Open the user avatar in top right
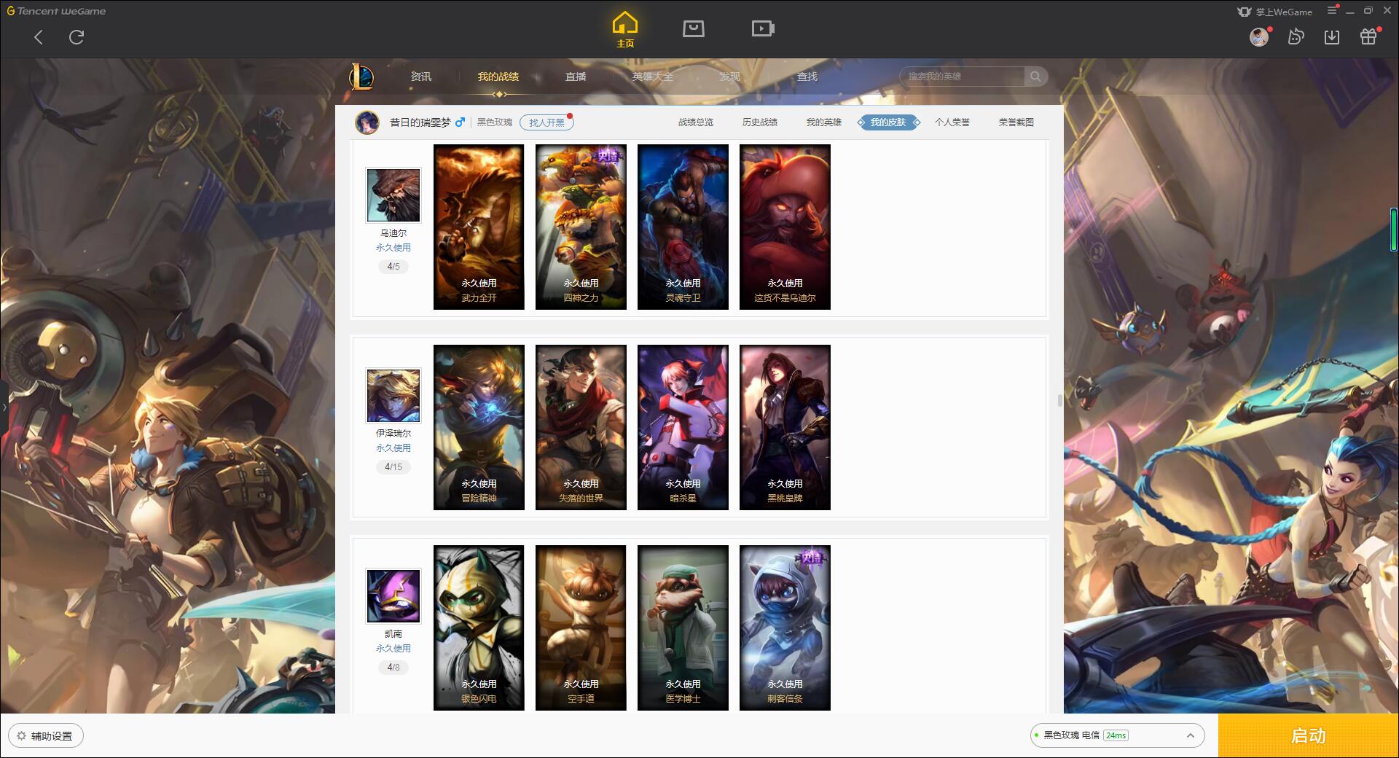 (x=1259, y=36)
